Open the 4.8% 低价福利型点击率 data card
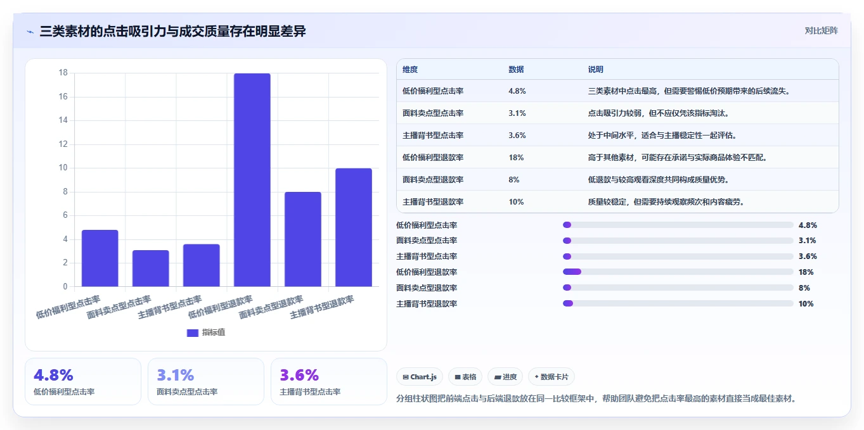This screenshot has height=430, width=864. (83, 381)
